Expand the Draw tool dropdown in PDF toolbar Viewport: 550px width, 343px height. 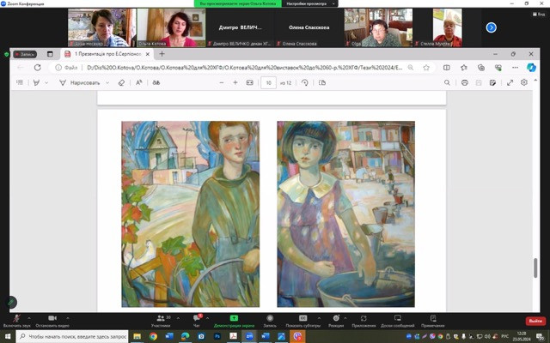tap(107, 83)
